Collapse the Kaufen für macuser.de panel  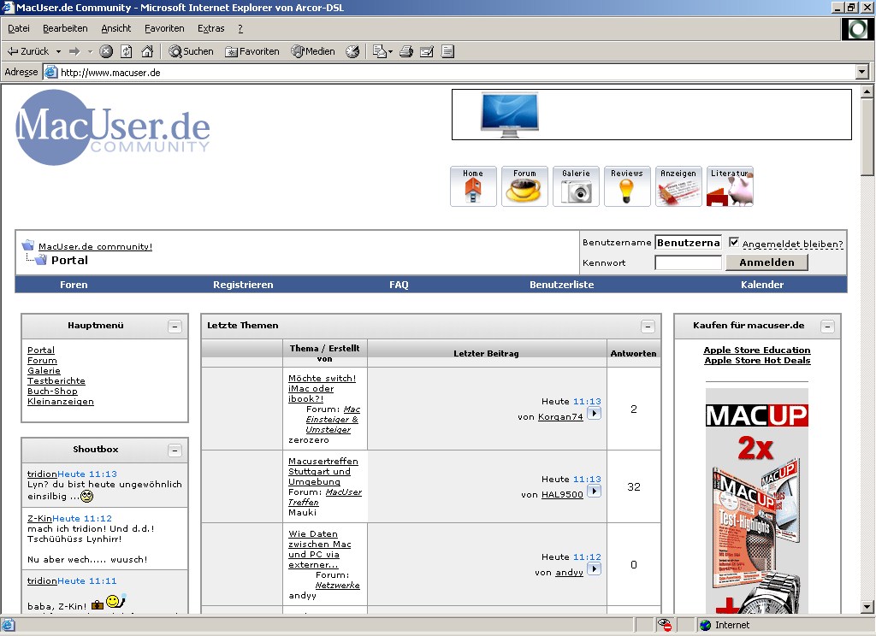827,327
